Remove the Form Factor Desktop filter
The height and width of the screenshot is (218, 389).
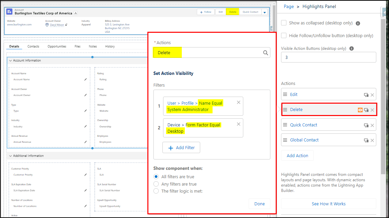[238, 124]
